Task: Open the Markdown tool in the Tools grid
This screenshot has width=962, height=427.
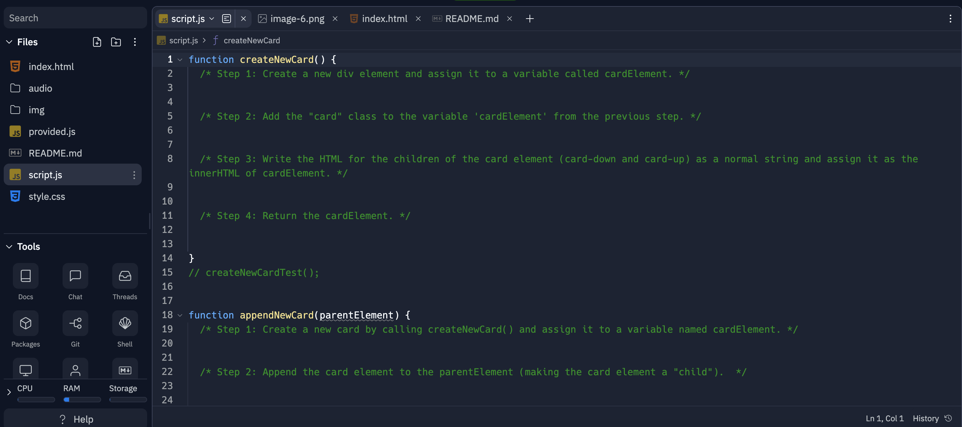Action: [x=125, y=370]
